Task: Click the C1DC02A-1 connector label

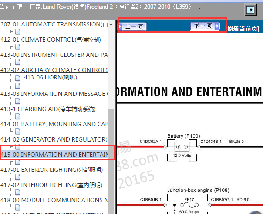Action: 151,142
